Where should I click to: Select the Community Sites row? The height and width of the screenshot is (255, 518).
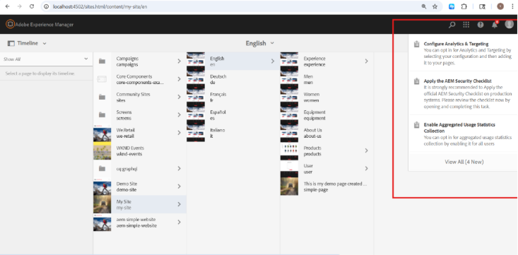tap(140, 97)
